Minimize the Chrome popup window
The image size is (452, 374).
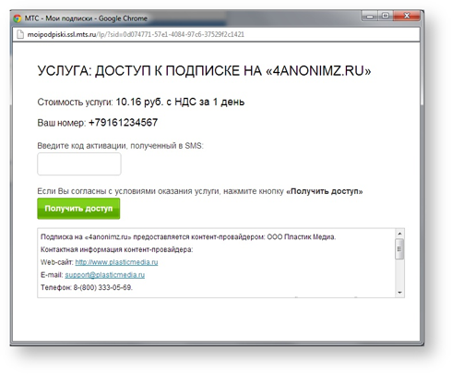point(371,16)
